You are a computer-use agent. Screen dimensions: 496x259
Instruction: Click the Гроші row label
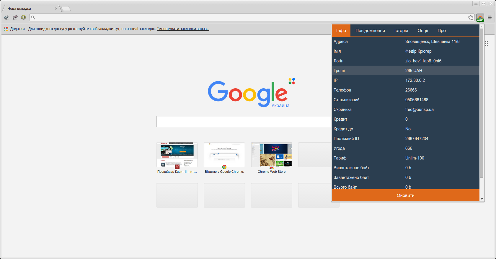[339, 71]
